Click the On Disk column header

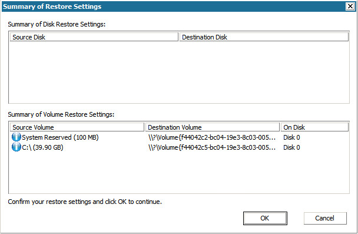click(314, 127)
